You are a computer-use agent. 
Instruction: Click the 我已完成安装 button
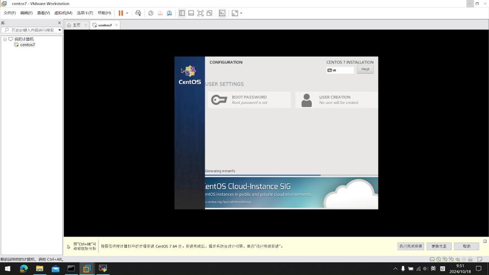tap(410, 246)
